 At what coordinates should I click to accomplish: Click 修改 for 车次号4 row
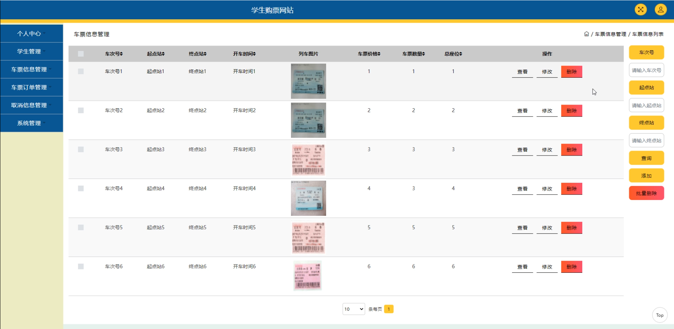tap(547, 189)
